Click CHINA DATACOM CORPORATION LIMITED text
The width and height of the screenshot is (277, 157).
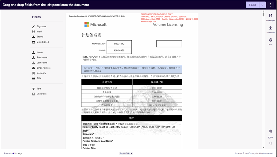coord(152,127)
